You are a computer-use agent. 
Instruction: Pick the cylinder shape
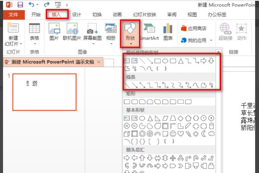(x=211, y=126)
